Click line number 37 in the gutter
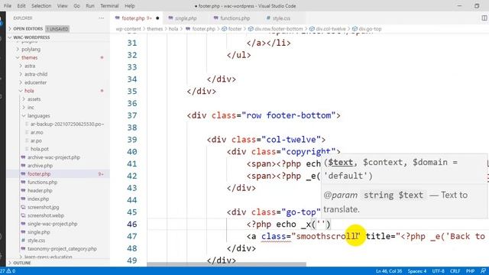 [132, 115]
